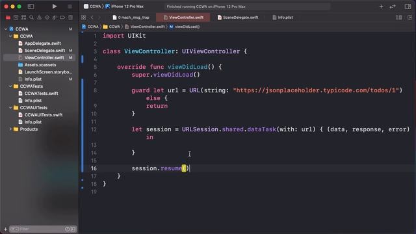This screenshot has height=234, width=416.
Task: Switch to the Info.plist tab
Action: click(283, 18)
